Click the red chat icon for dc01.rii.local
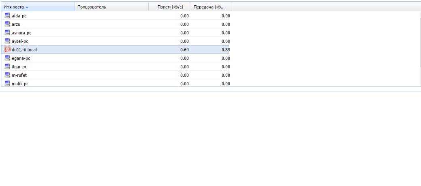Screen dimensions: 421x186 pyautogui.click(x=8, y=50)
